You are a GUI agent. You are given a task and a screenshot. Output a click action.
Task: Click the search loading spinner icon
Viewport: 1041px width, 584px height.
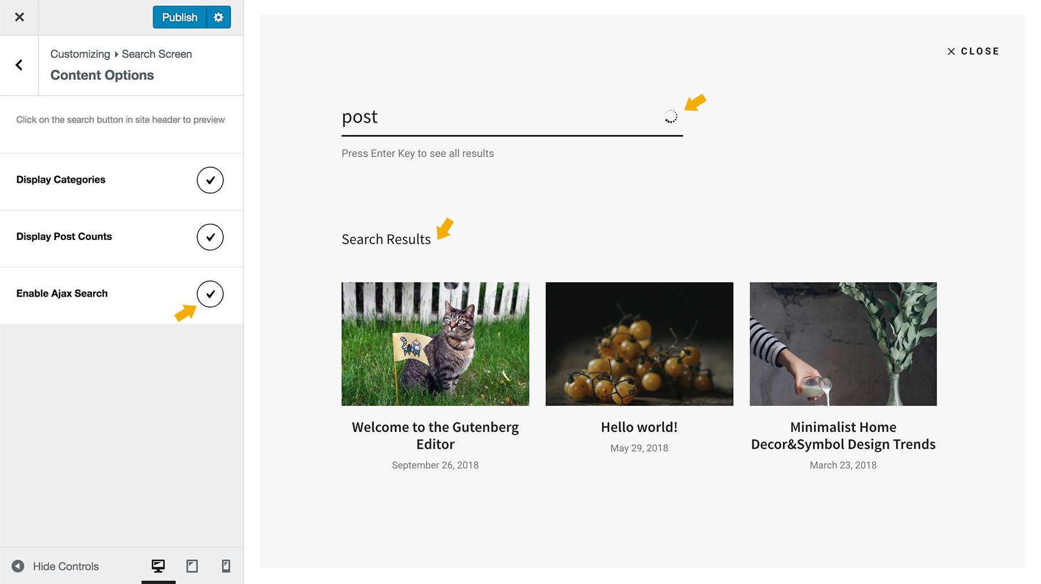(x=671, y=117)
